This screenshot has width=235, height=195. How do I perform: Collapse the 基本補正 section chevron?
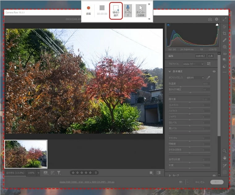point(170,71)
